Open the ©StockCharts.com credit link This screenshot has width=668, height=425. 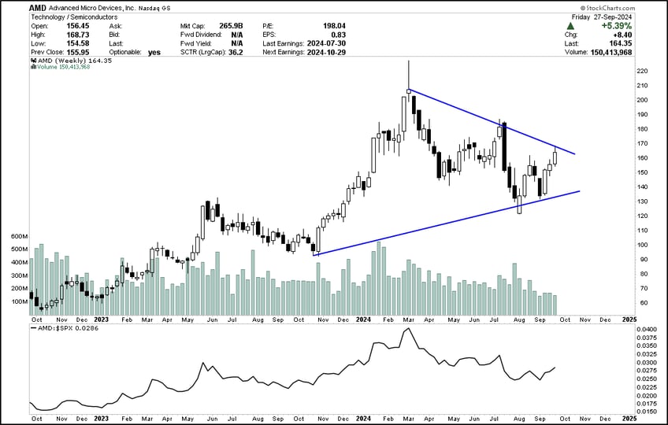point(607,8)
